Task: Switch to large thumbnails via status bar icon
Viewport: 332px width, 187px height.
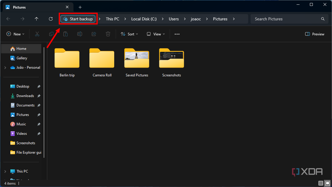Action: (327, 183)
